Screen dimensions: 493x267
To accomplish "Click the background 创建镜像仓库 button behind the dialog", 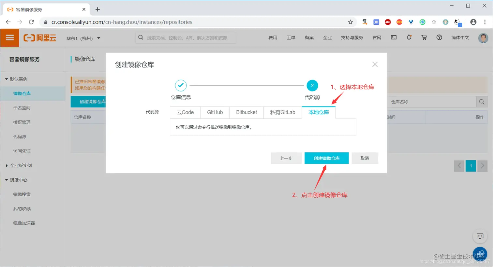I will 89,102.
